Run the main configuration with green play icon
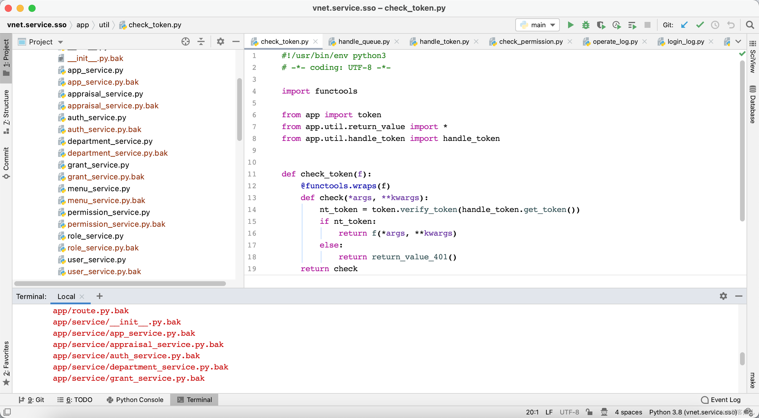 (x=570, y=25)
